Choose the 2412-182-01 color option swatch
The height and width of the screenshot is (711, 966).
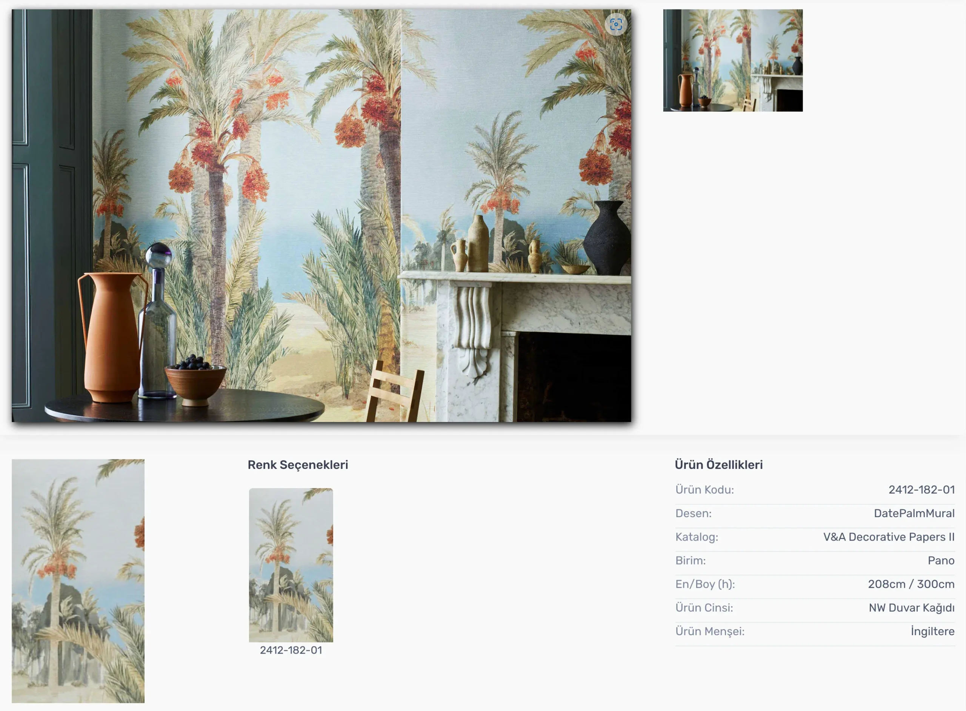tap(291, 565)
